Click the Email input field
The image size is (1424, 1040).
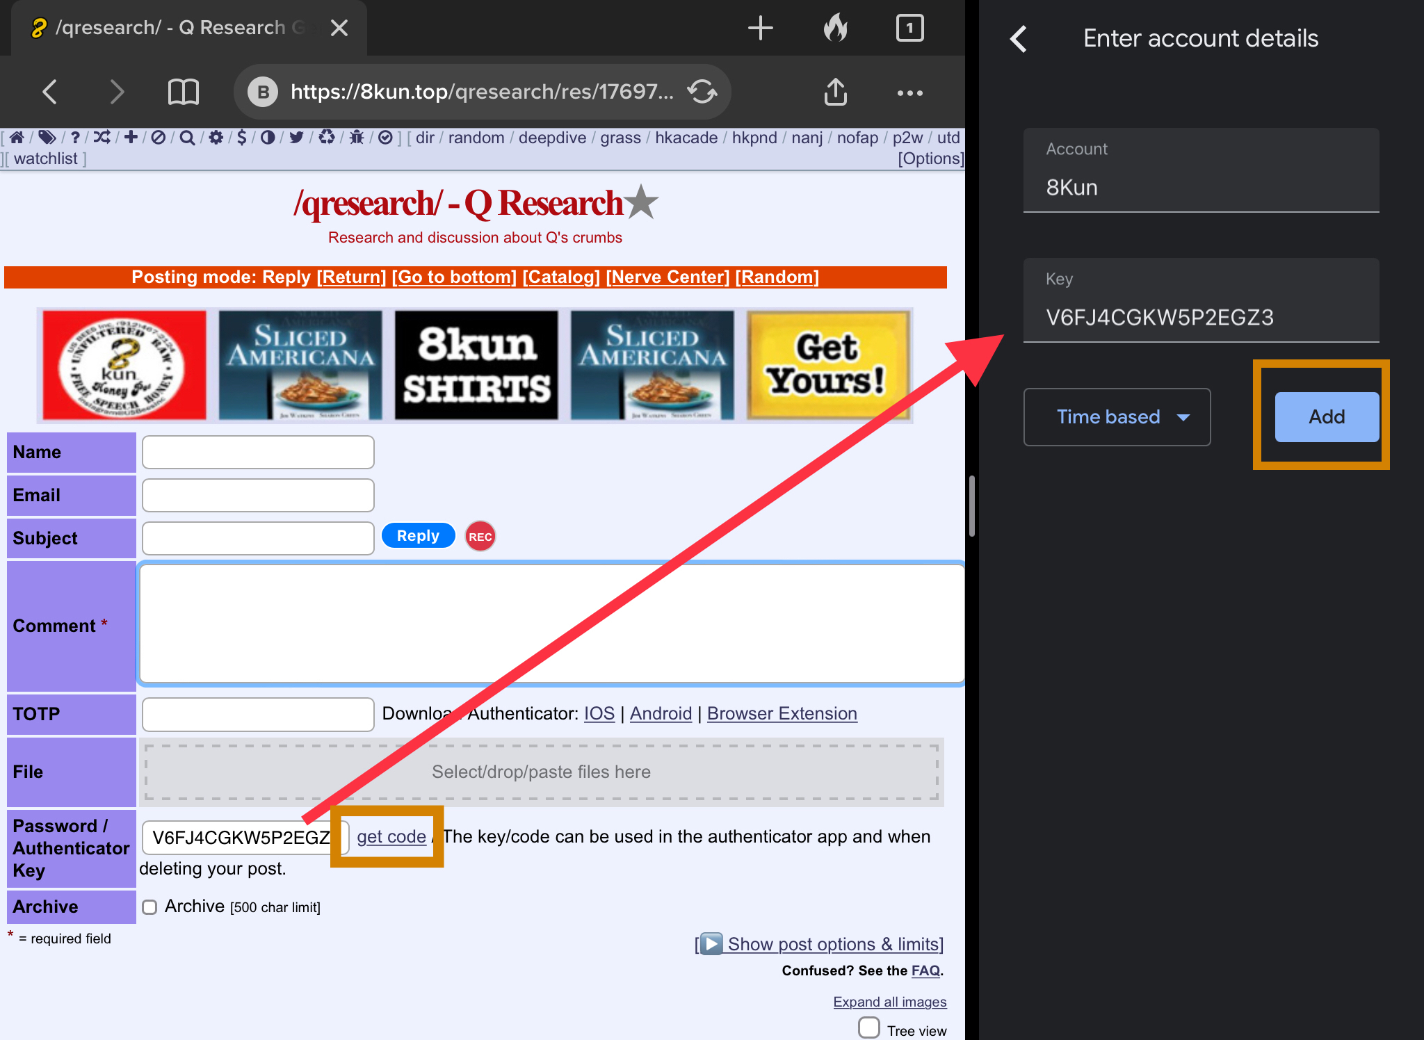point(258,495)
